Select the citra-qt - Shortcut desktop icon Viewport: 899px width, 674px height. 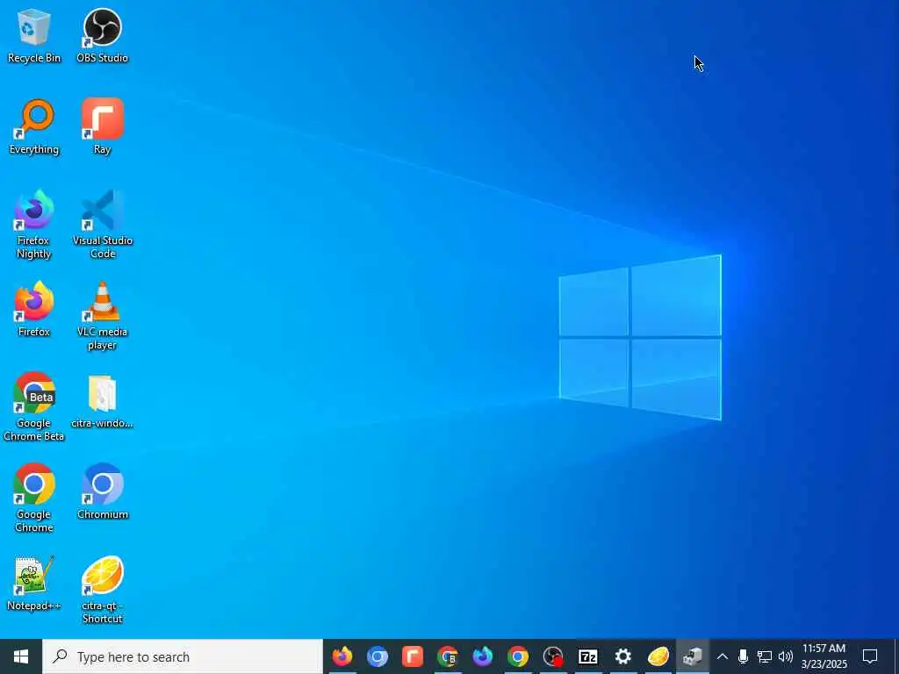(x=102, y=590)
